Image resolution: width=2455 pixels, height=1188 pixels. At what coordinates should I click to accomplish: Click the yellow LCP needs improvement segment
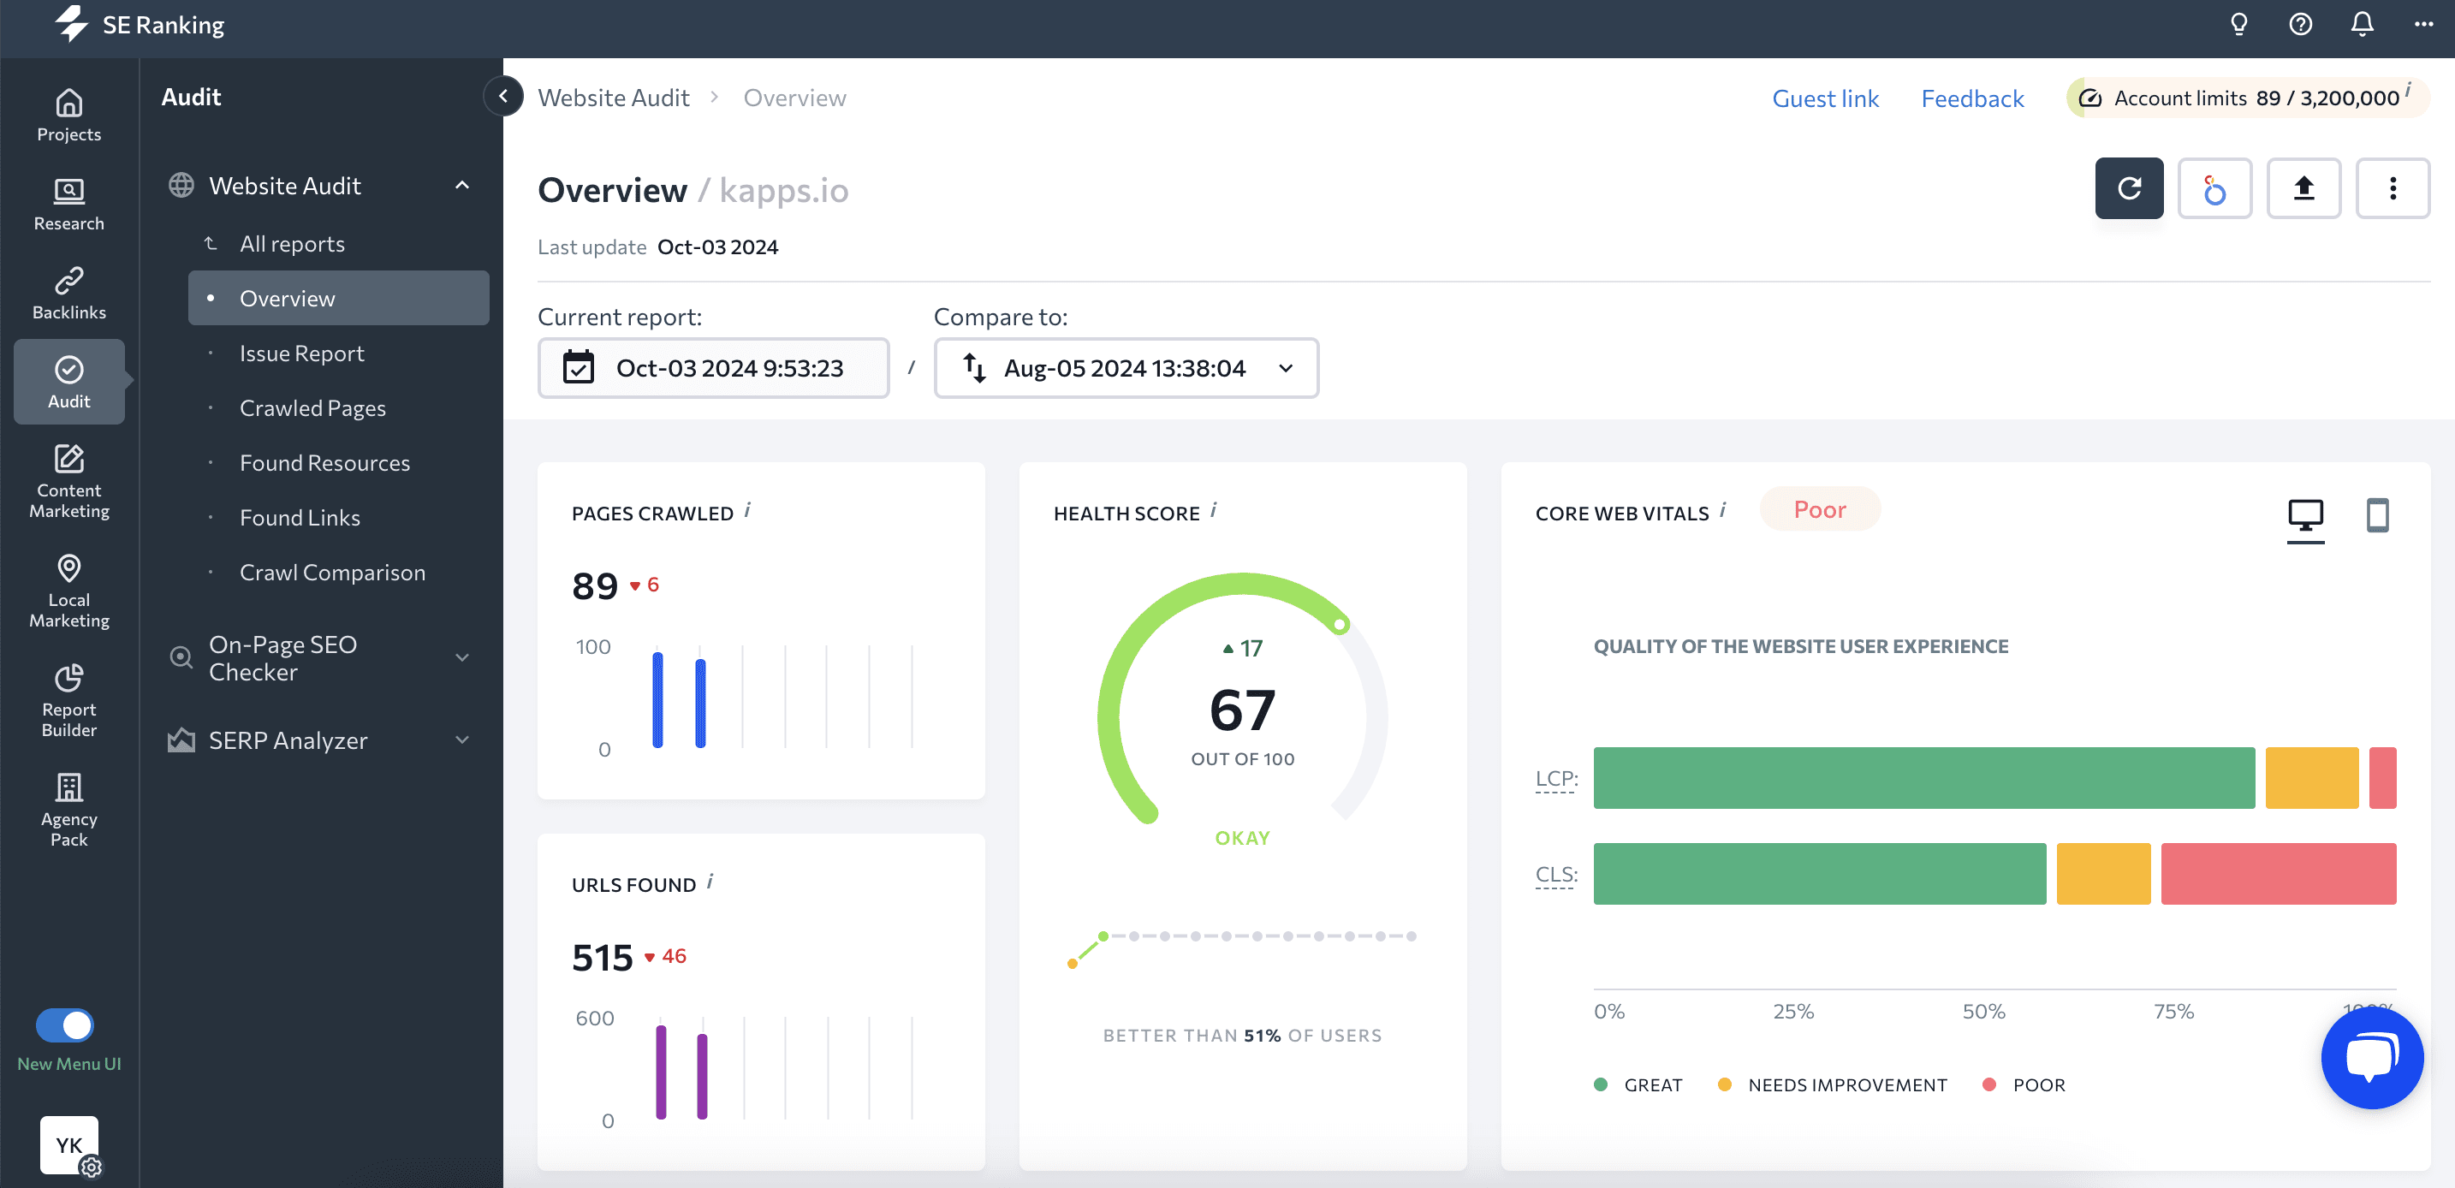click(x=2311, y=778)
